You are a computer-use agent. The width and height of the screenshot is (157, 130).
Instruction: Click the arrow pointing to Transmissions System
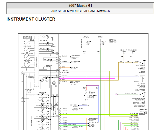click(133, 53)
